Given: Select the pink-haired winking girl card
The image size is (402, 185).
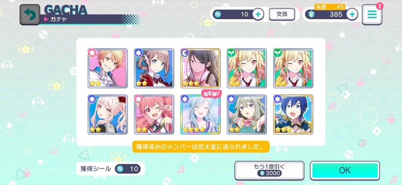Looking at the screenshot, I should click(154, 115).
